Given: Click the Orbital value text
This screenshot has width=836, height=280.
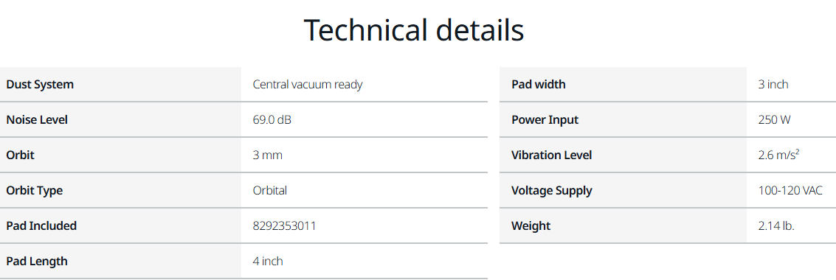Looking at the screenshot, I should tap(270, 190).
